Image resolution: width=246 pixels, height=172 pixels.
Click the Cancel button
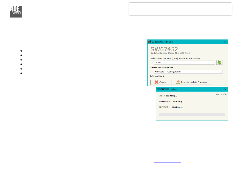click(160, 82)
